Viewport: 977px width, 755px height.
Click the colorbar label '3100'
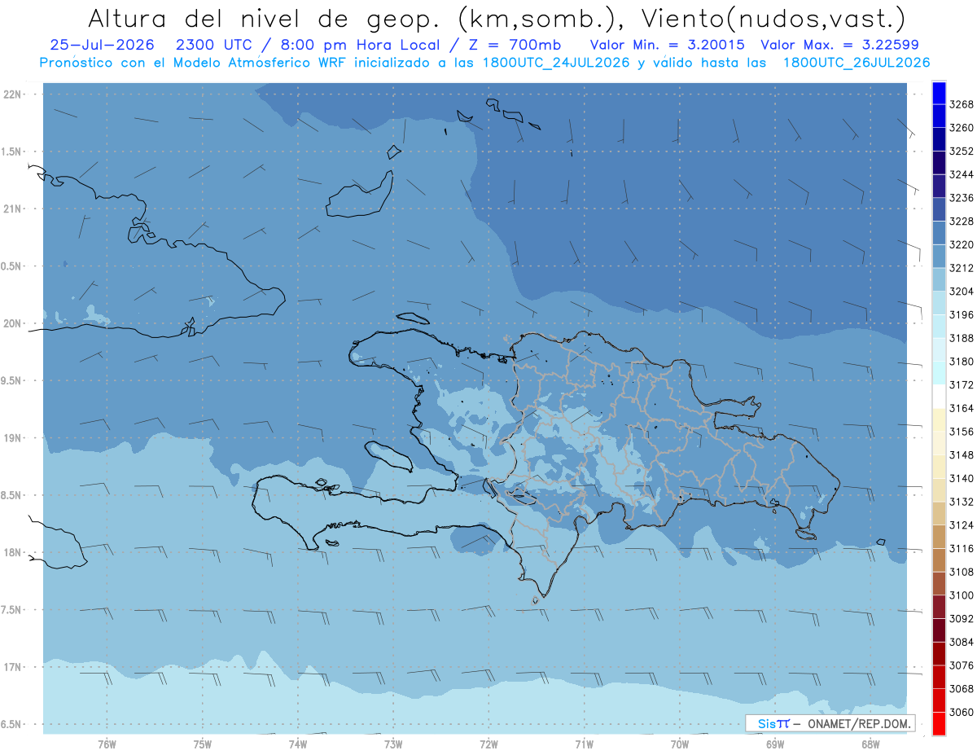point(962,595)
